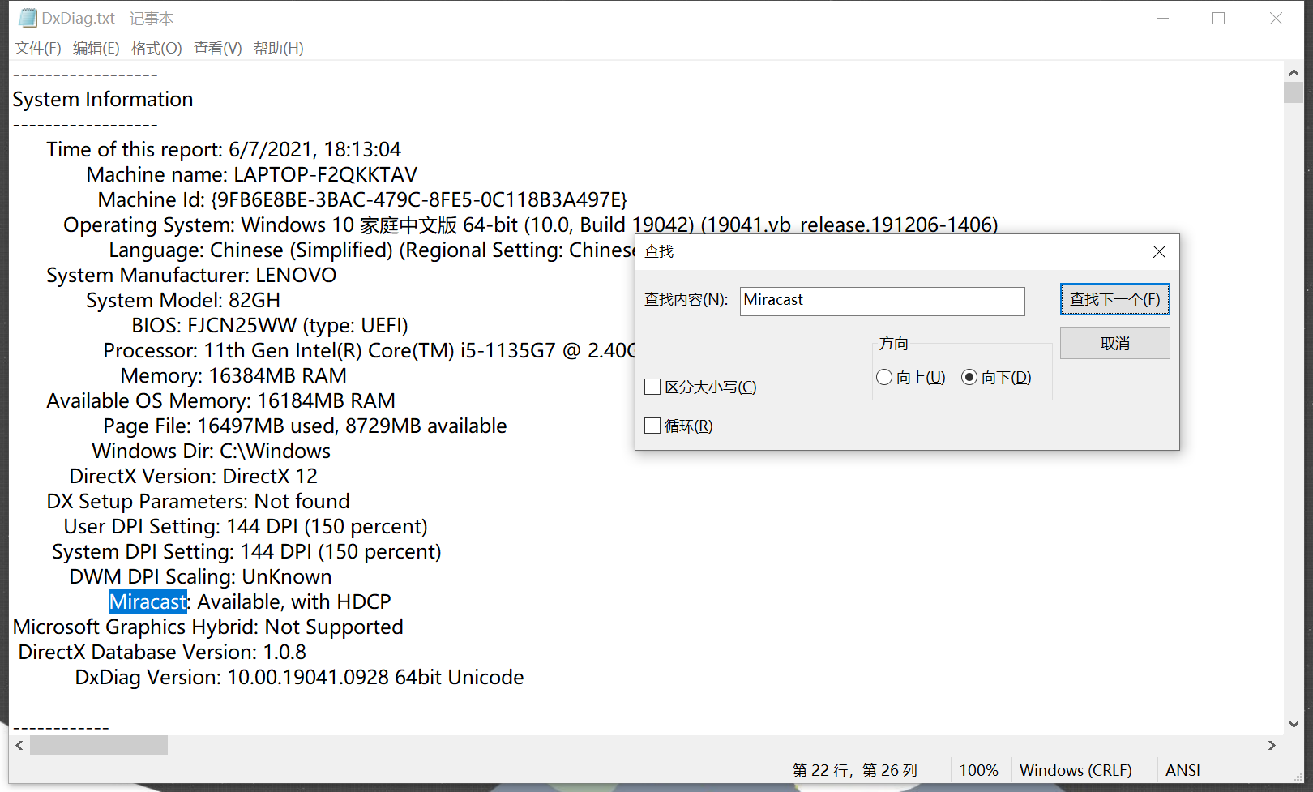This screenshot has width=1313, height=792.
Task: Click the 100% zoom status entry
Action: click(978, 770)
